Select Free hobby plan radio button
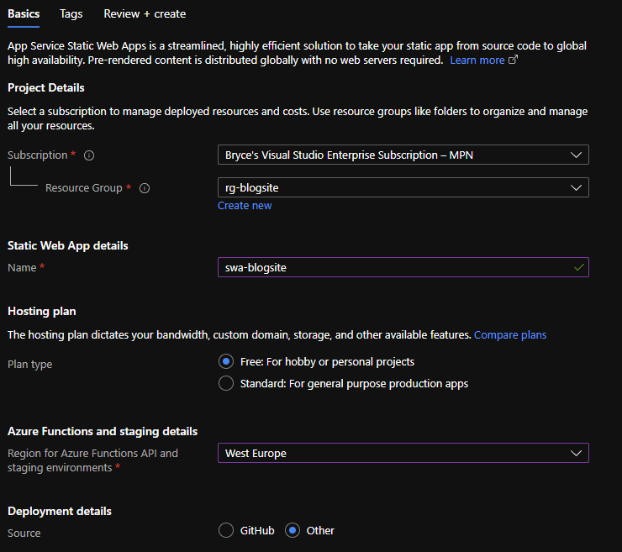The width and height of the screenshot is (622, 552). [x=225, y=361]
